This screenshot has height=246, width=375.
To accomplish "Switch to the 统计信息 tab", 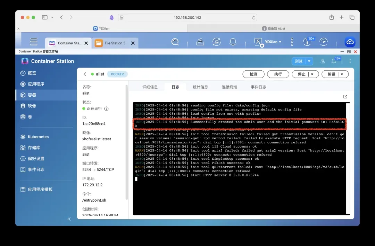I will pos(200,87).
